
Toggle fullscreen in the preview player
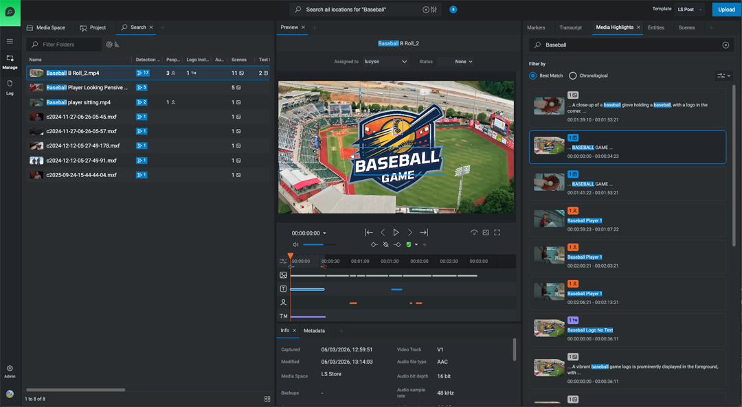(x=497, y=233)
